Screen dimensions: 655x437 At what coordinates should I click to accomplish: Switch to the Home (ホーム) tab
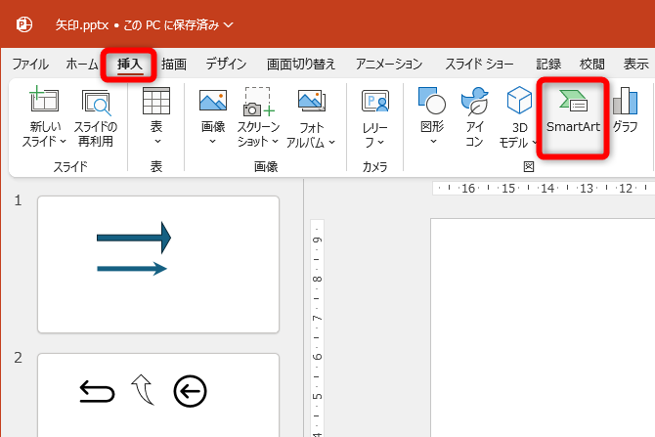tap(82, 64)
